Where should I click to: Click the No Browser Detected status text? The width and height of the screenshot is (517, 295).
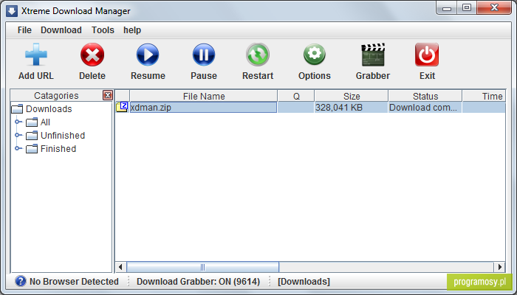coord(74,282)
